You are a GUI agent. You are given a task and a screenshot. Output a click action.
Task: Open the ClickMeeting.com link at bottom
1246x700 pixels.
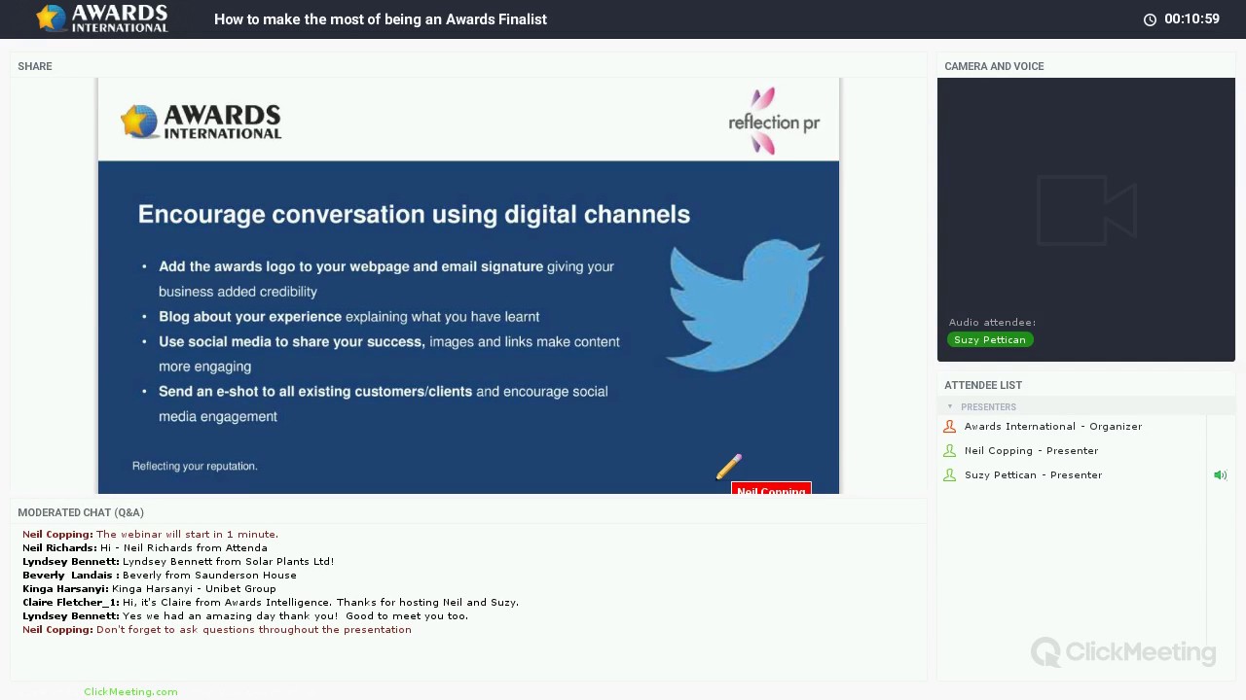coord(130,691)
